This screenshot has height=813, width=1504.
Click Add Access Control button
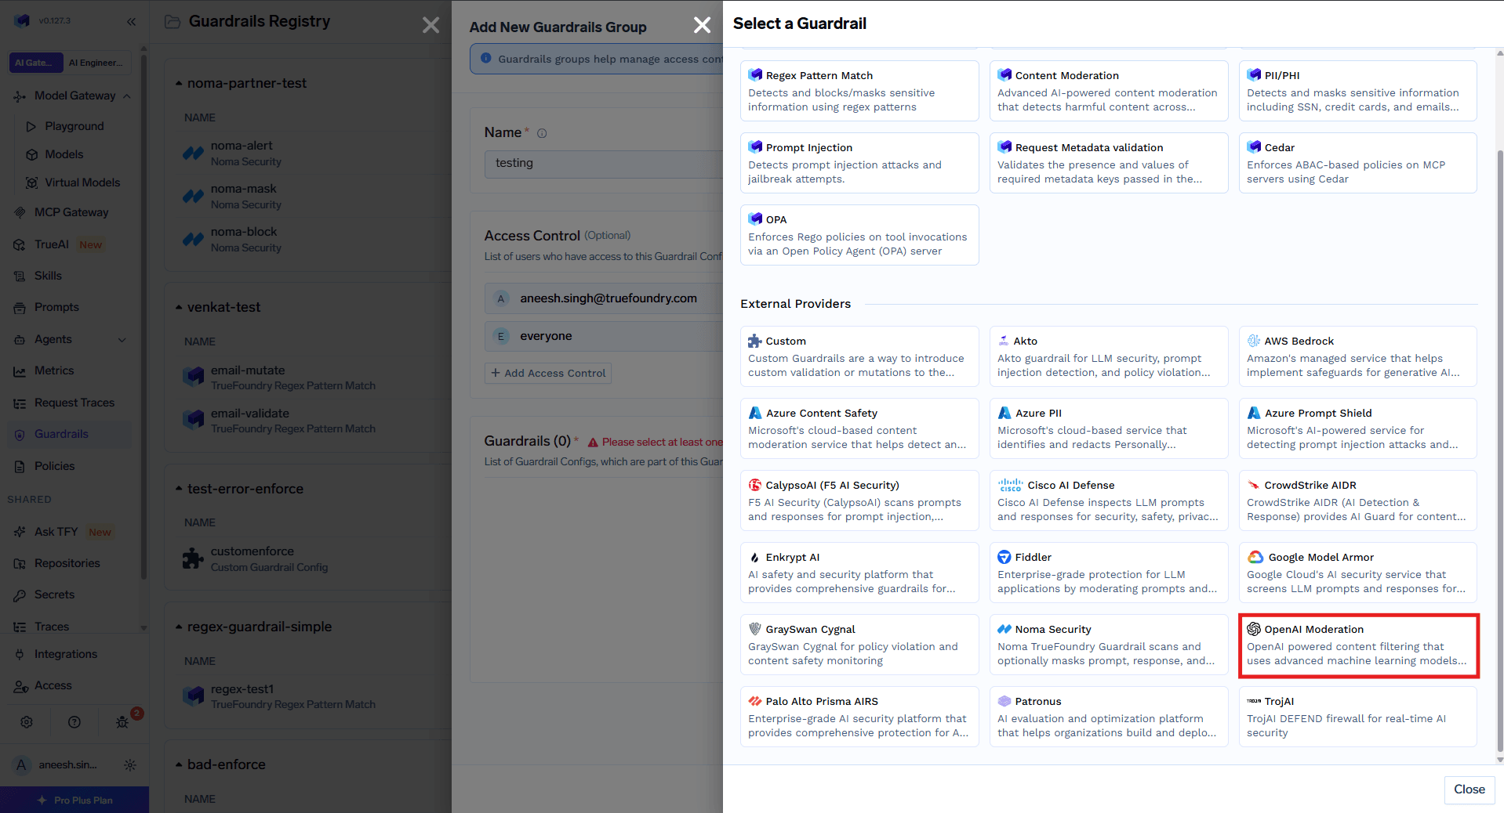click(548, 373)
